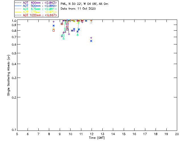Click the isolated red square marker near hour 8.4
This screenshot has width=182, height=145.
[53, 30]
